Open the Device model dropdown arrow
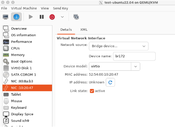Screen dimensions: 175x127 pyautogui.click(x=135, y=67)
